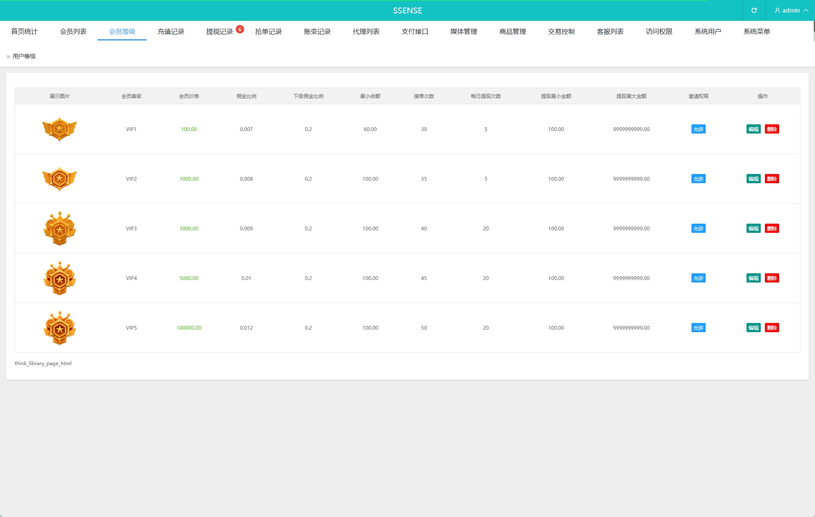Screen dimensions: 815x517
Task: Edit the VIP2 level row
Action: (x=753, y=179)
